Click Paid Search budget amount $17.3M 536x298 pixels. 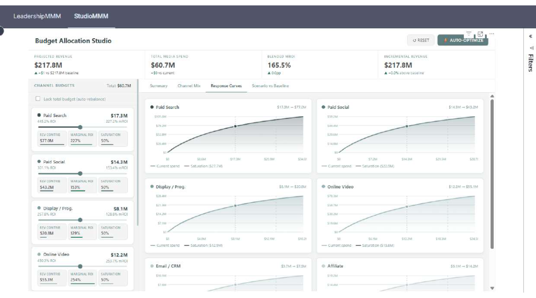coord(119,116)
